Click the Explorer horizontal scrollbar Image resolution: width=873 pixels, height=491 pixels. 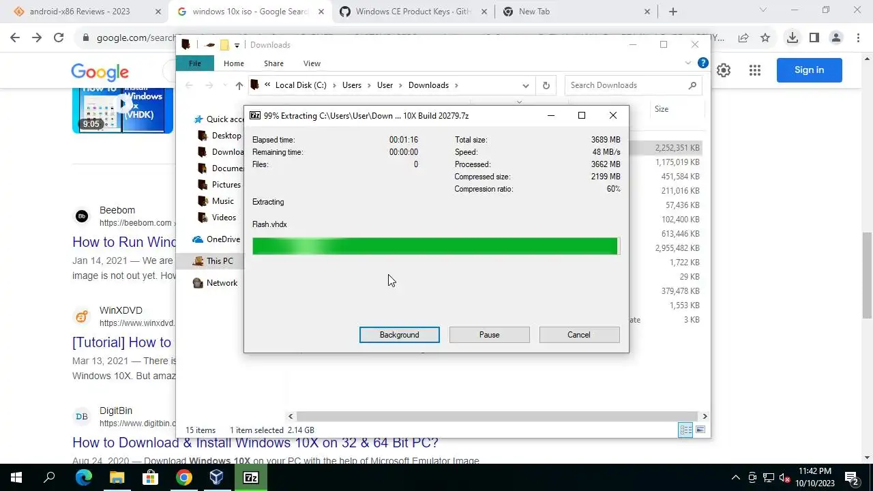coord(497,416)
